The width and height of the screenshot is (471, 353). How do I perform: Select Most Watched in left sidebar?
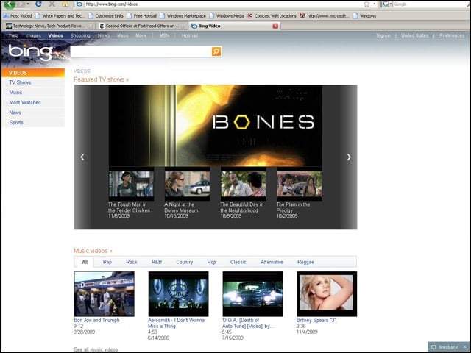25,102
